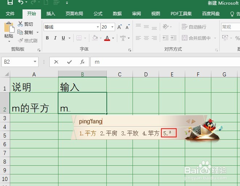Open the 文件 menu

click(10, 14)
